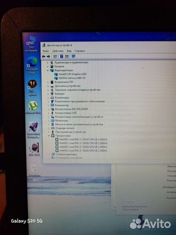This screenshot has width=176, height=235.
Task: Select the first Intel Core i3-7020U processor
Action: click(83, 139)
